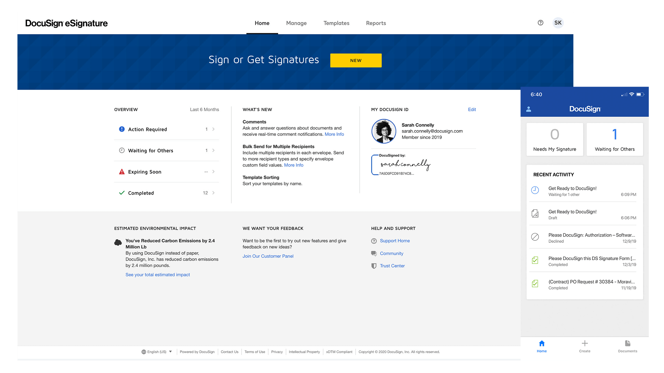
Task: Toggle the Needs My Signature mobile panel
Action: (555, 138)
